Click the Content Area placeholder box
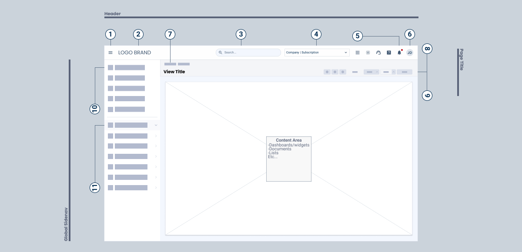Image resolution: width=522 pixels, height=252 pixels. pyautogui.click(x=289, y=159)
